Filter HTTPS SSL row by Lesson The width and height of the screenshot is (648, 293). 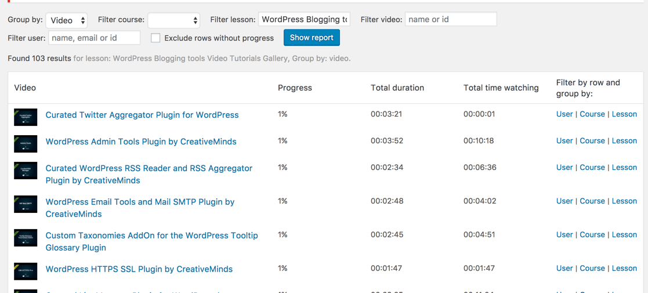tap(624, 269)
